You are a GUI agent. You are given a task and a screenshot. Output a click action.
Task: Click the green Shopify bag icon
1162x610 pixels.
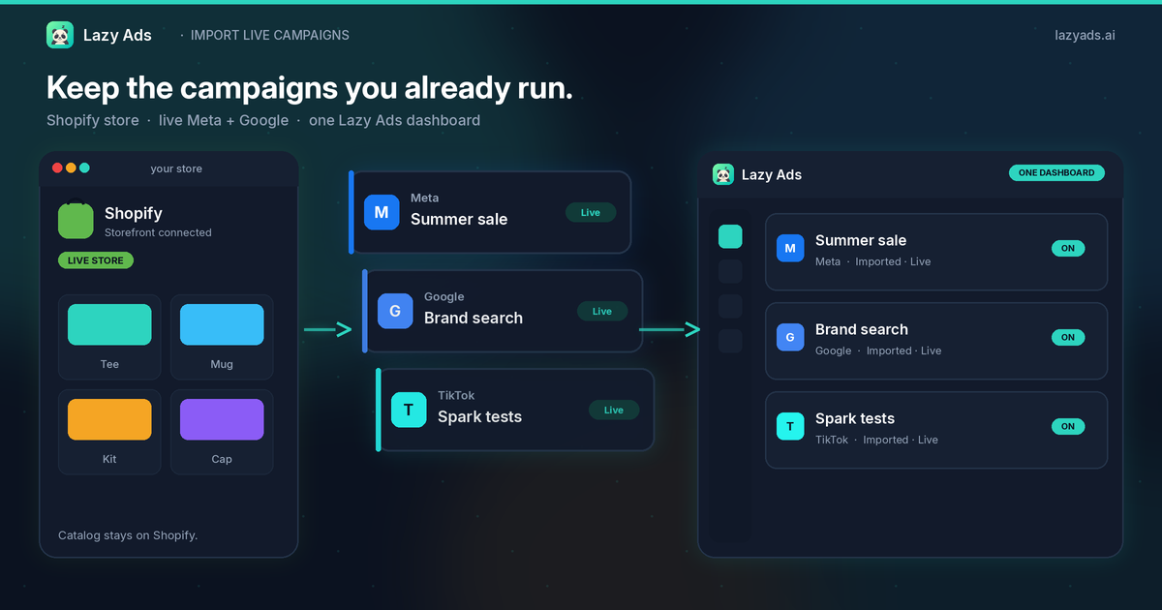click(x=76, y=220)
